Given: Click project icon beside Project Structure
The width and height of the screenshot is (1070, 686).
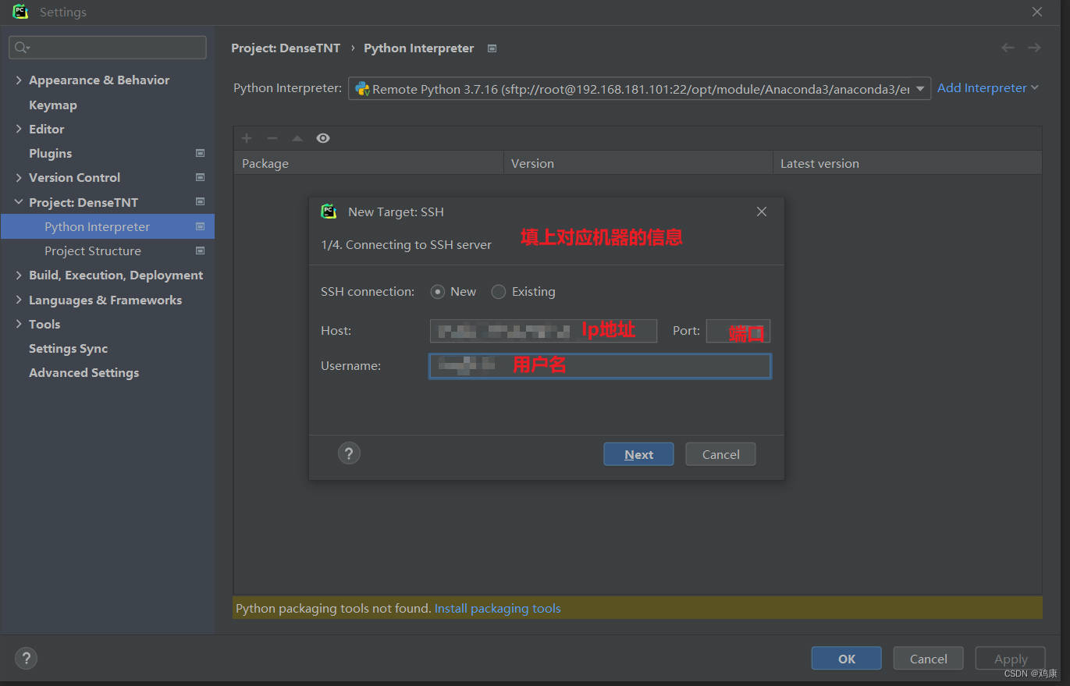Looking at the screenshot, I should 200,251.
